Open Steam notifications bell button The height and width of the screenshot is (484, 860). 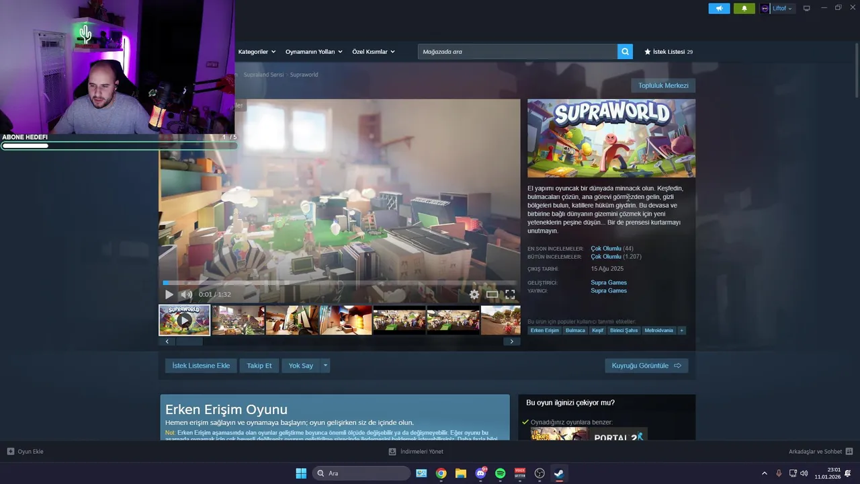point(744,9)
